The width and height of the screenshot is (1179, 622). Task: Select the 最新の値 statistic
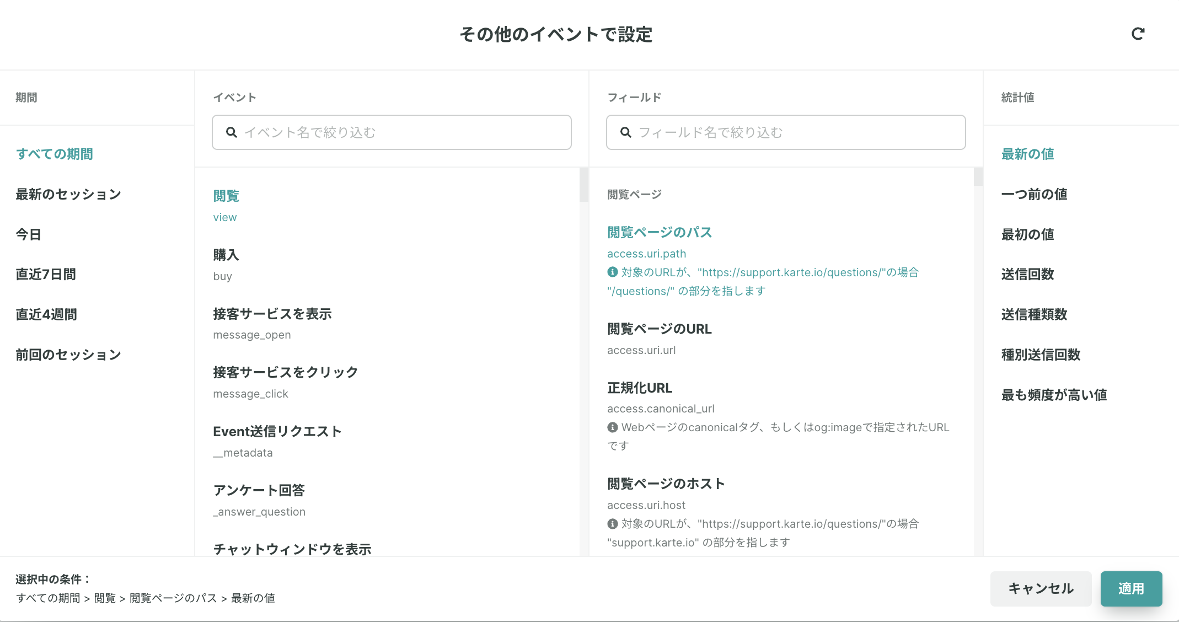pos(1028,154)
